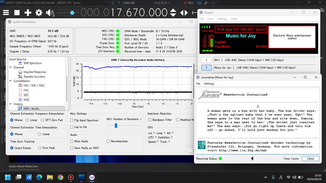
Task: Click the plus icon to add
Action: tap(28, 13)
